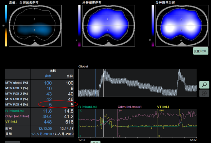
Task: Select the VT [mL] row label in table
Action: [x=11, y=122]
